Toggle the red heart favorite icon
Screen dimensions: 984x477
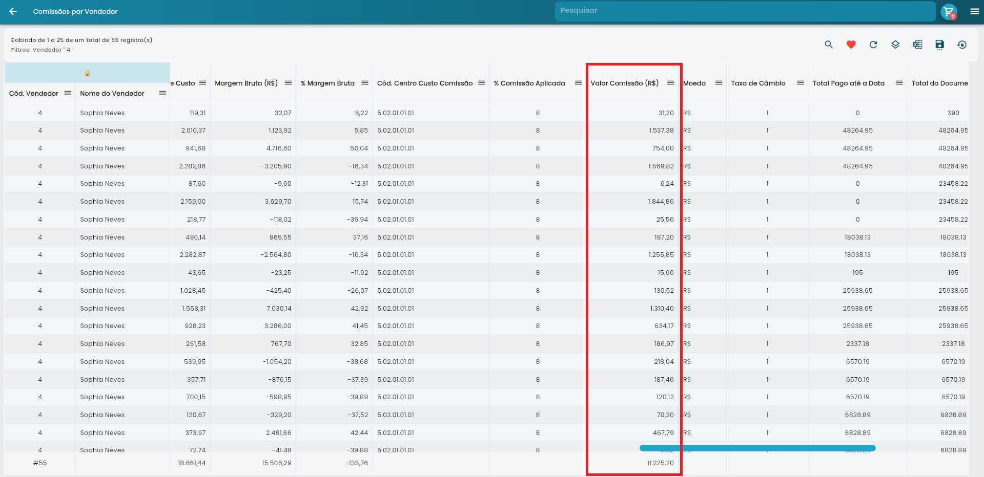point(851,45)
